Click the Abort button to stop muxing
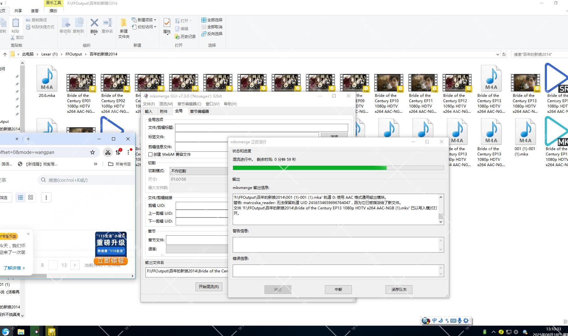 [338, 290]
